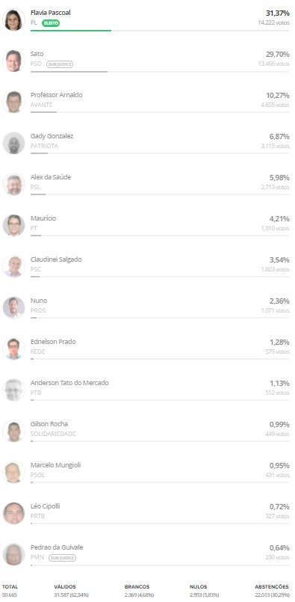Click Nuno's candidate photo
This screenshot has width=295, height=602.
13,307
